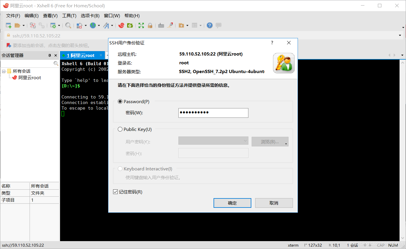
Task: Click the Disconnect toolbar icon
Action: pos(33,25)
